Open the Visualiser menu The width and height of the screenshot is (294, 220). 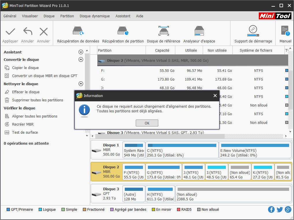[30, 16]
